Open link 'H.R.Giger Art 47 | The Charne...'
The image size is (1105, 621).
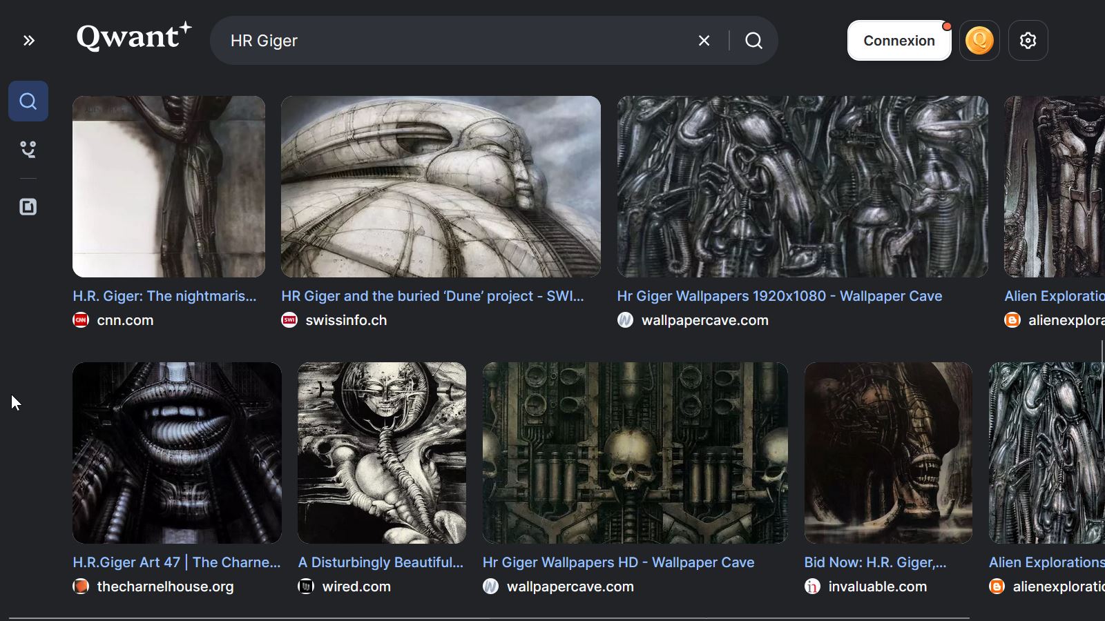point(177,562)
